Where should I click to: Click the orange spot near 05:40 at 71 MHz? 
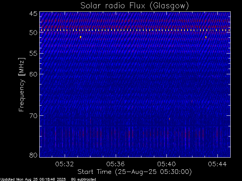click(x=170, y=119)
